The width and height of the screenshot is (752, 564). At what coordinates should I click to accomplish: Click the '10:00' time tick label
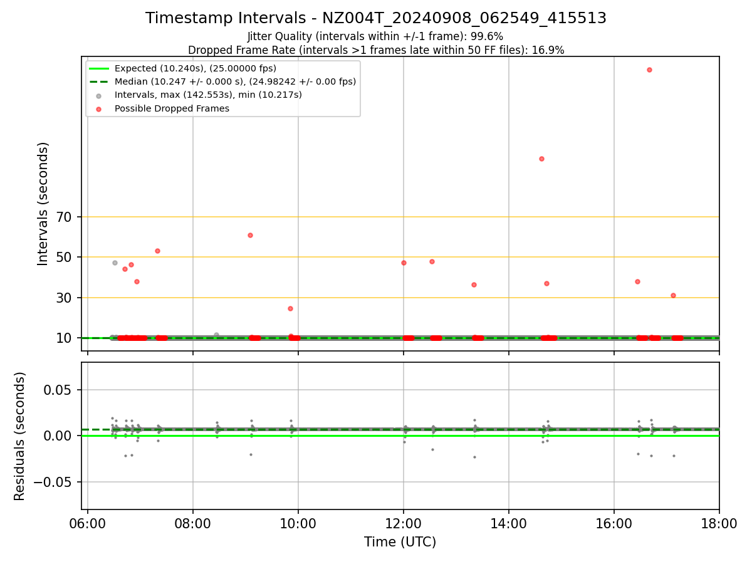298,523
